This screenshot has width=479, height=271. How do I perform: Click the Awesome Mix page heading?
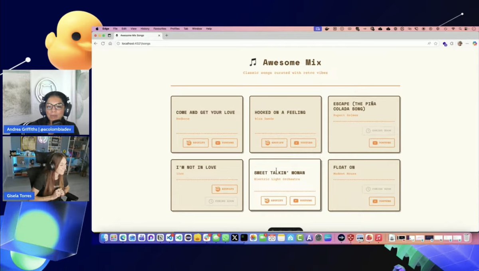click(285, 63)
